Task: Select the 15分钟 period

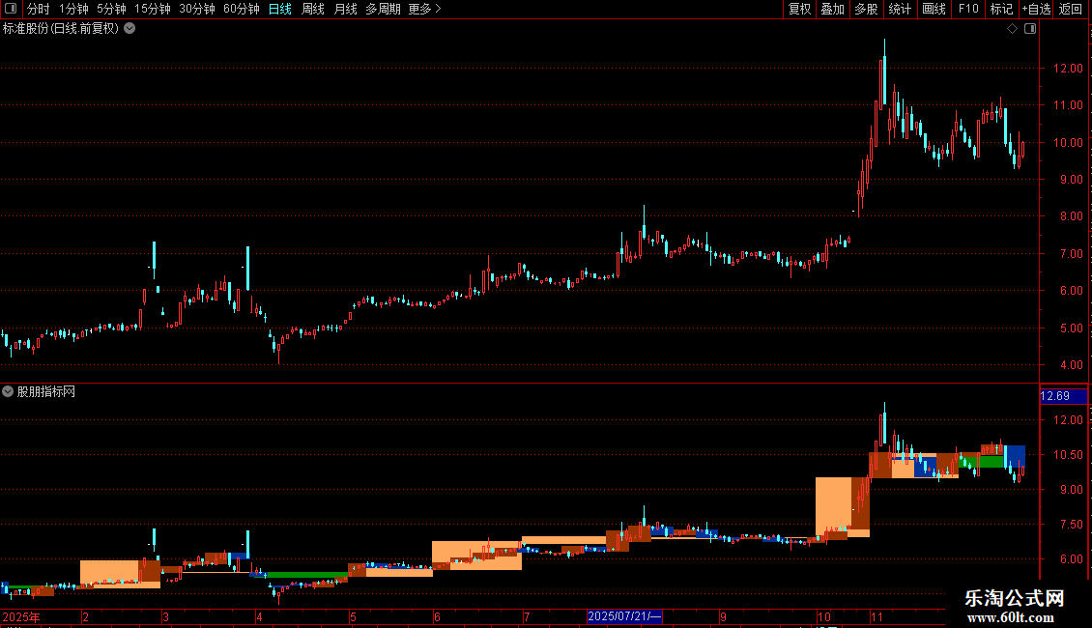Action: coord(153,9)
